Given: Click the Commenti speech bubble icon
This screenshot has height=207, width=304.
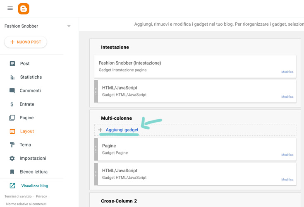Looking at the screenshot, I should pyautogui.click(x=12, y=91).
